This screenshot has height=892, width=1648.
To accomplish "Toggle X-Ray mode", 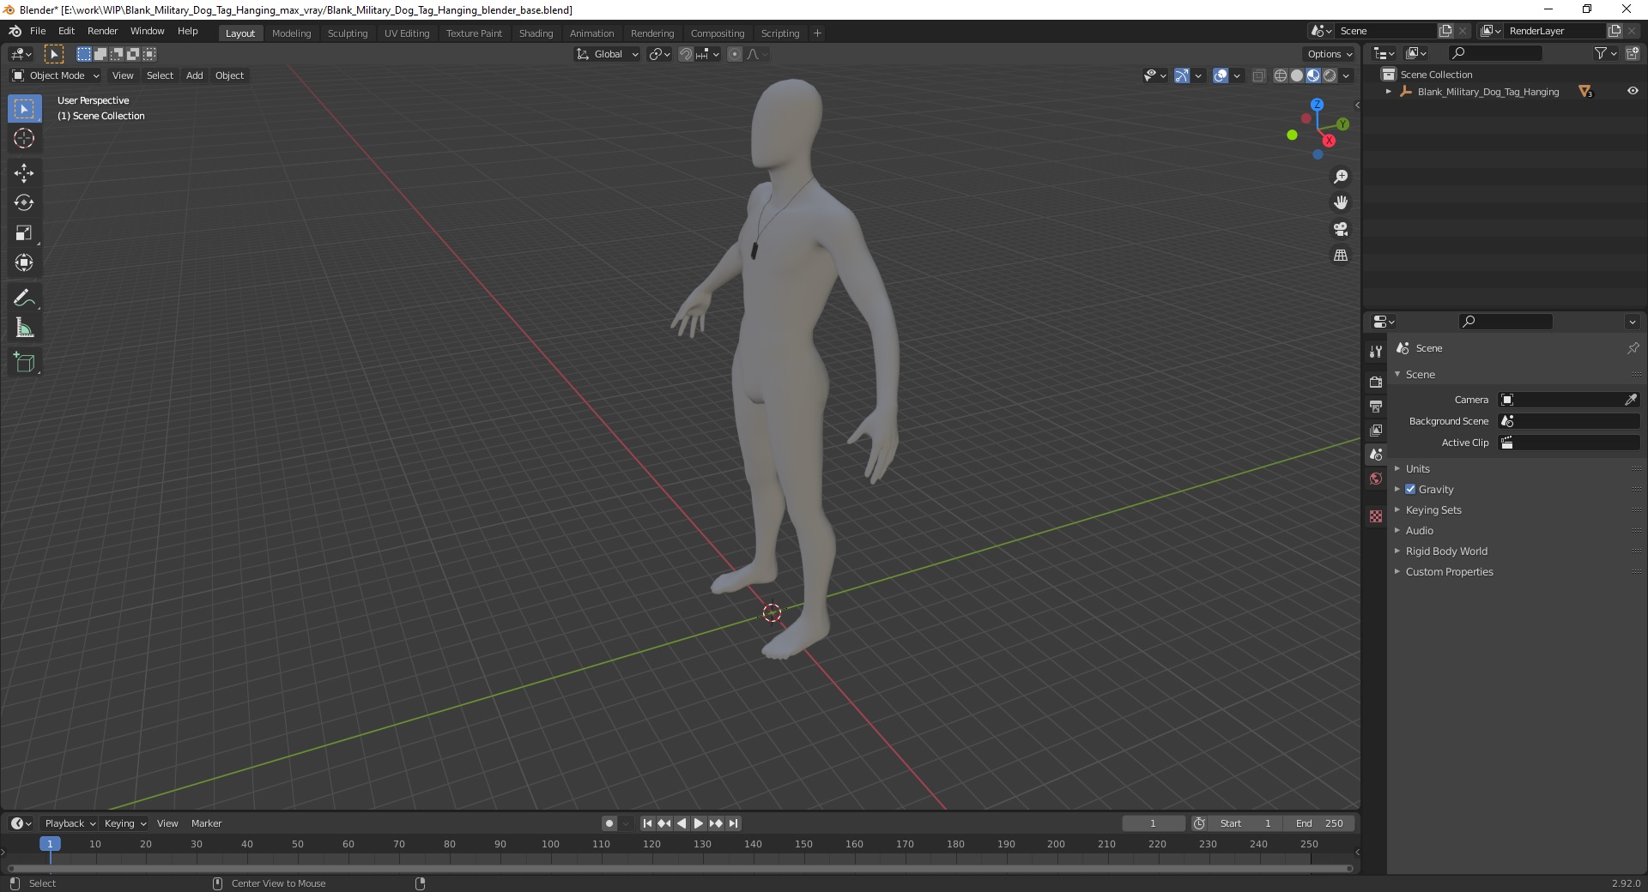I will pos(1258,75).
